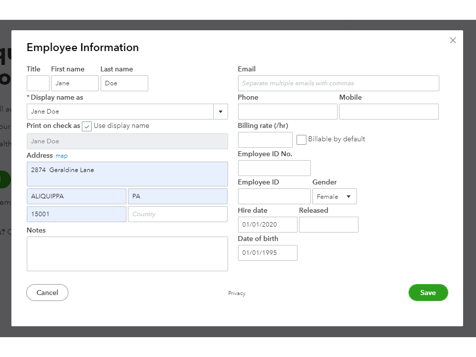The width and height of the screenshot is (476, 357).
Task: Open the address map link
Action: [61, 156]
